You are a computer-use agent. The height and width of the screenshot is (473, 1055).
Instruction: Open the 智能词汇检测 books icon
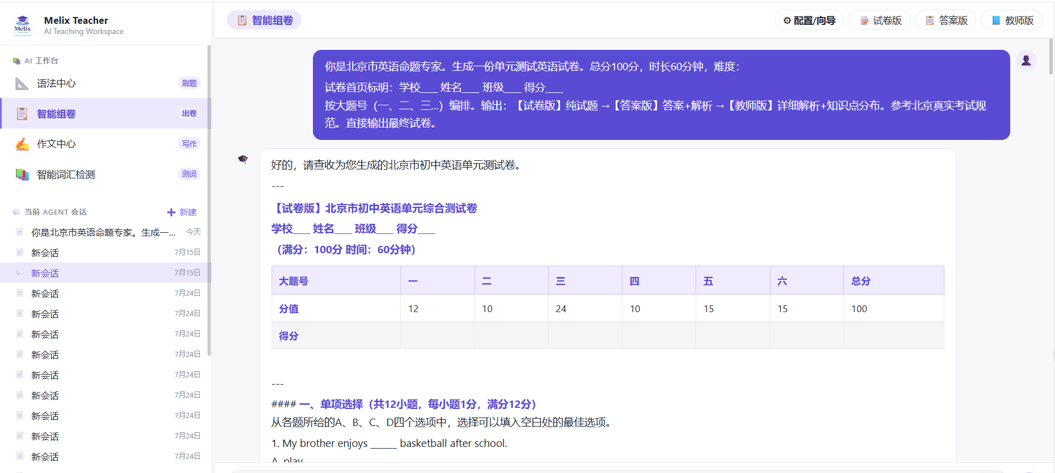point(22,174)
